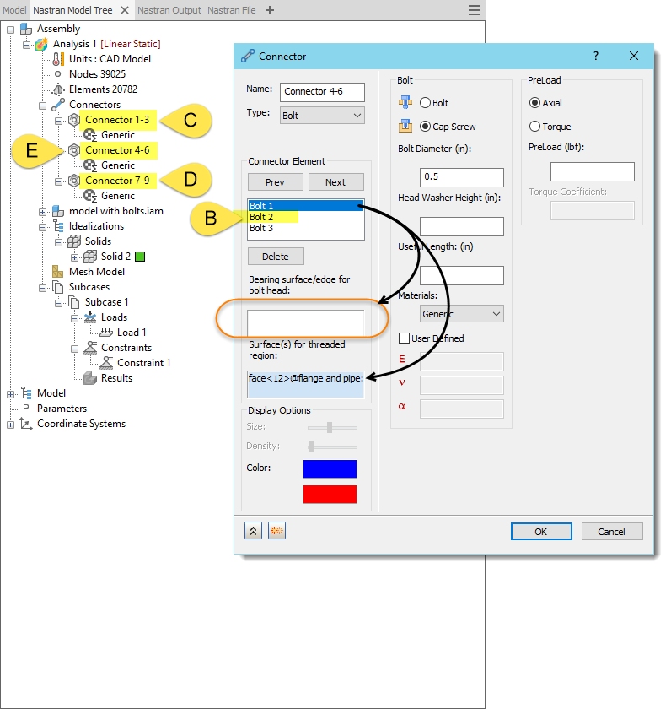This screenshot has height=709, width=671.
Task: Switch to the Nastran Output tab
Action: coord(169,10)
